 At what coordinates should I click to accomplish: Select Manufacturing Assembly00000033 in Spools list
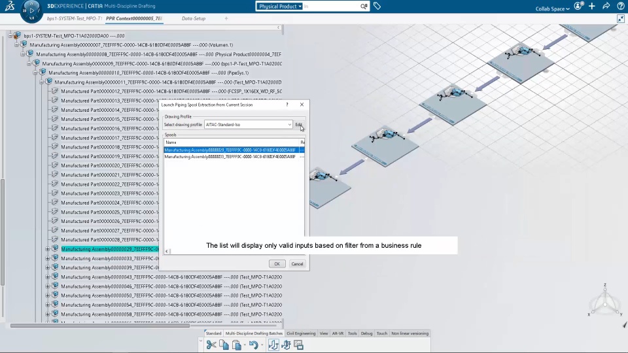coord(234,157)
